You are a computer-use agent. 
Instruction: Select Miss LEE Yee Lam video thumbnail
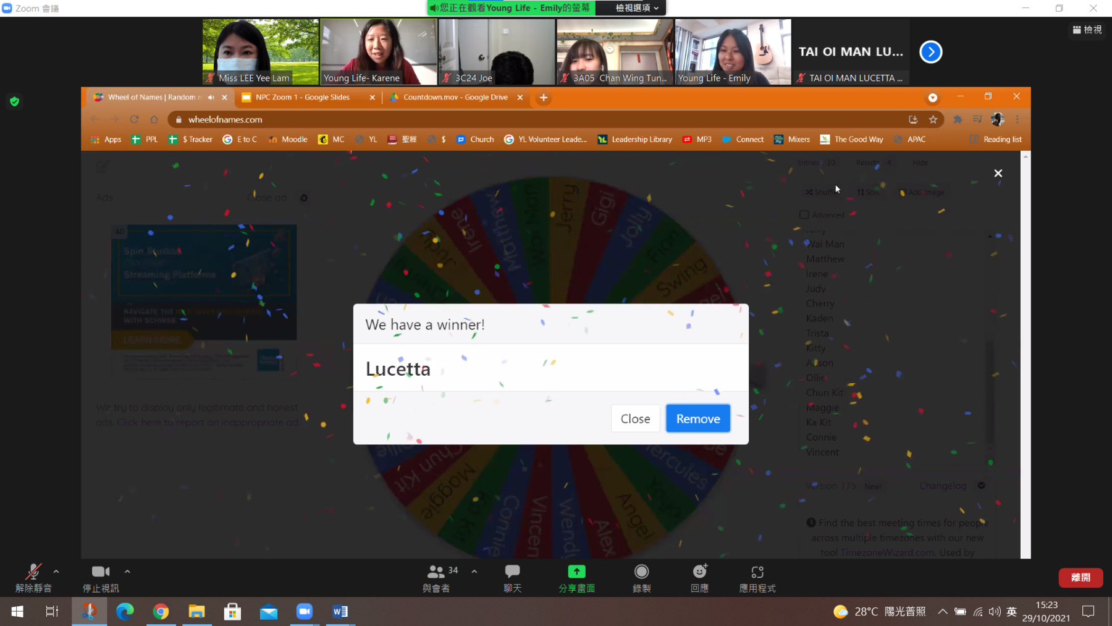pyautogui.click(x=260, y=52)
